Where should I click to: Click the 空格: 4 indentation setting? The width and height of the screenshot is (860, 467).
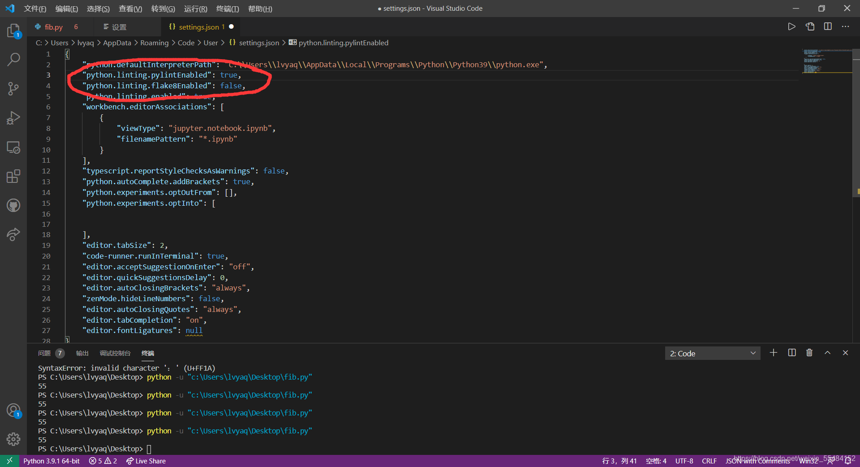656,461
